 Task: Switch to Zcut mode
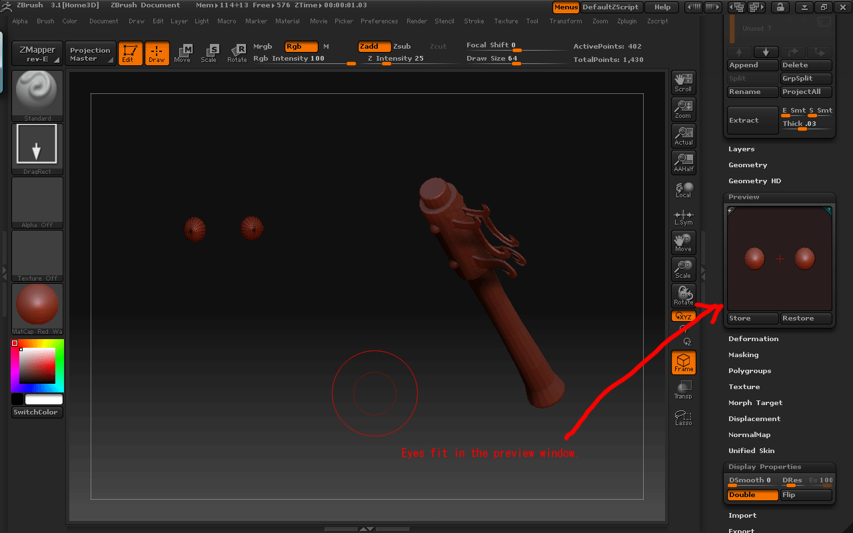(x=438, y=47)
